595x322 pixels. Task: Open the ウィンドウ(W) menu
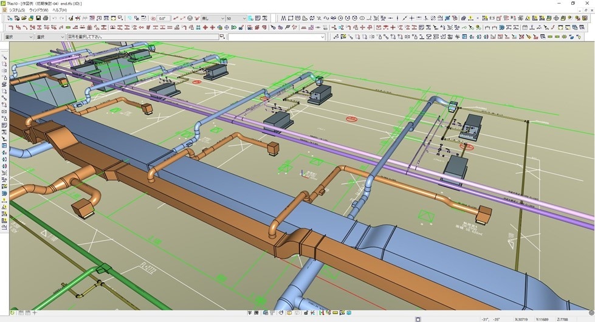click(39, 10)
